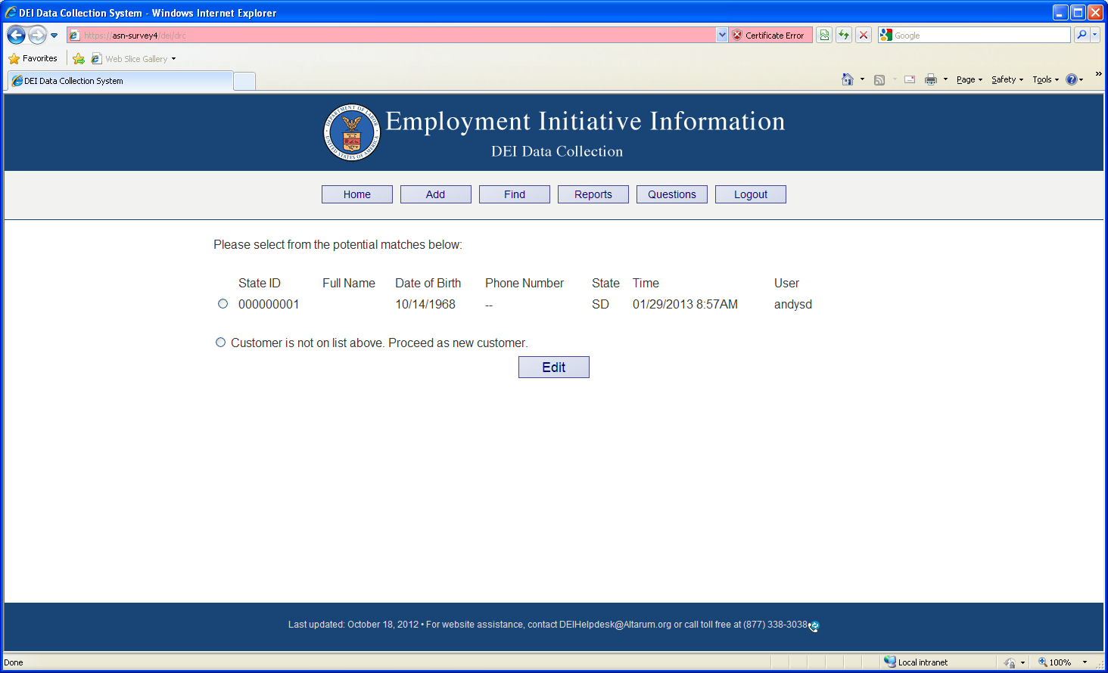Click the Home house icon in command bar
This screenshot has width=1108, height=673.
click(x=848, y=79)
